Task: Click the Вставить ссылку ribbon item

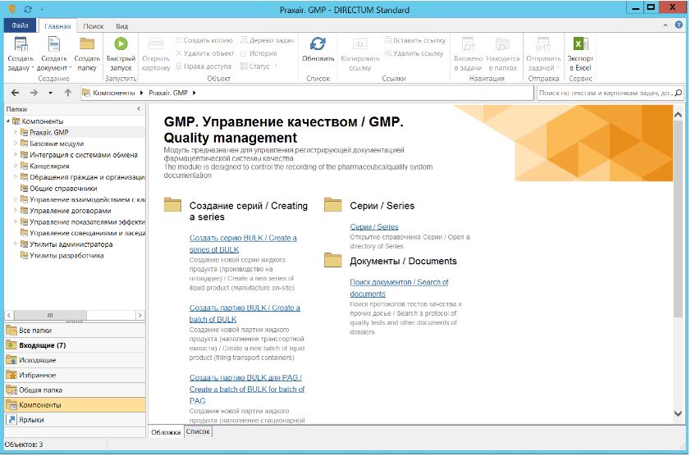Action: 414,40
